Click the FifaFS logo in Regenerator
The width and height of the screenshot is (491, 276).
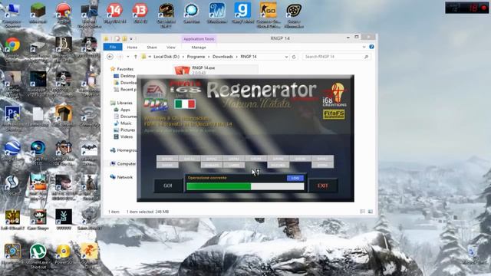[x=334, y=114]
